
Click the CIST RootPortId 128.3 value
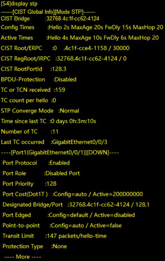59,69
